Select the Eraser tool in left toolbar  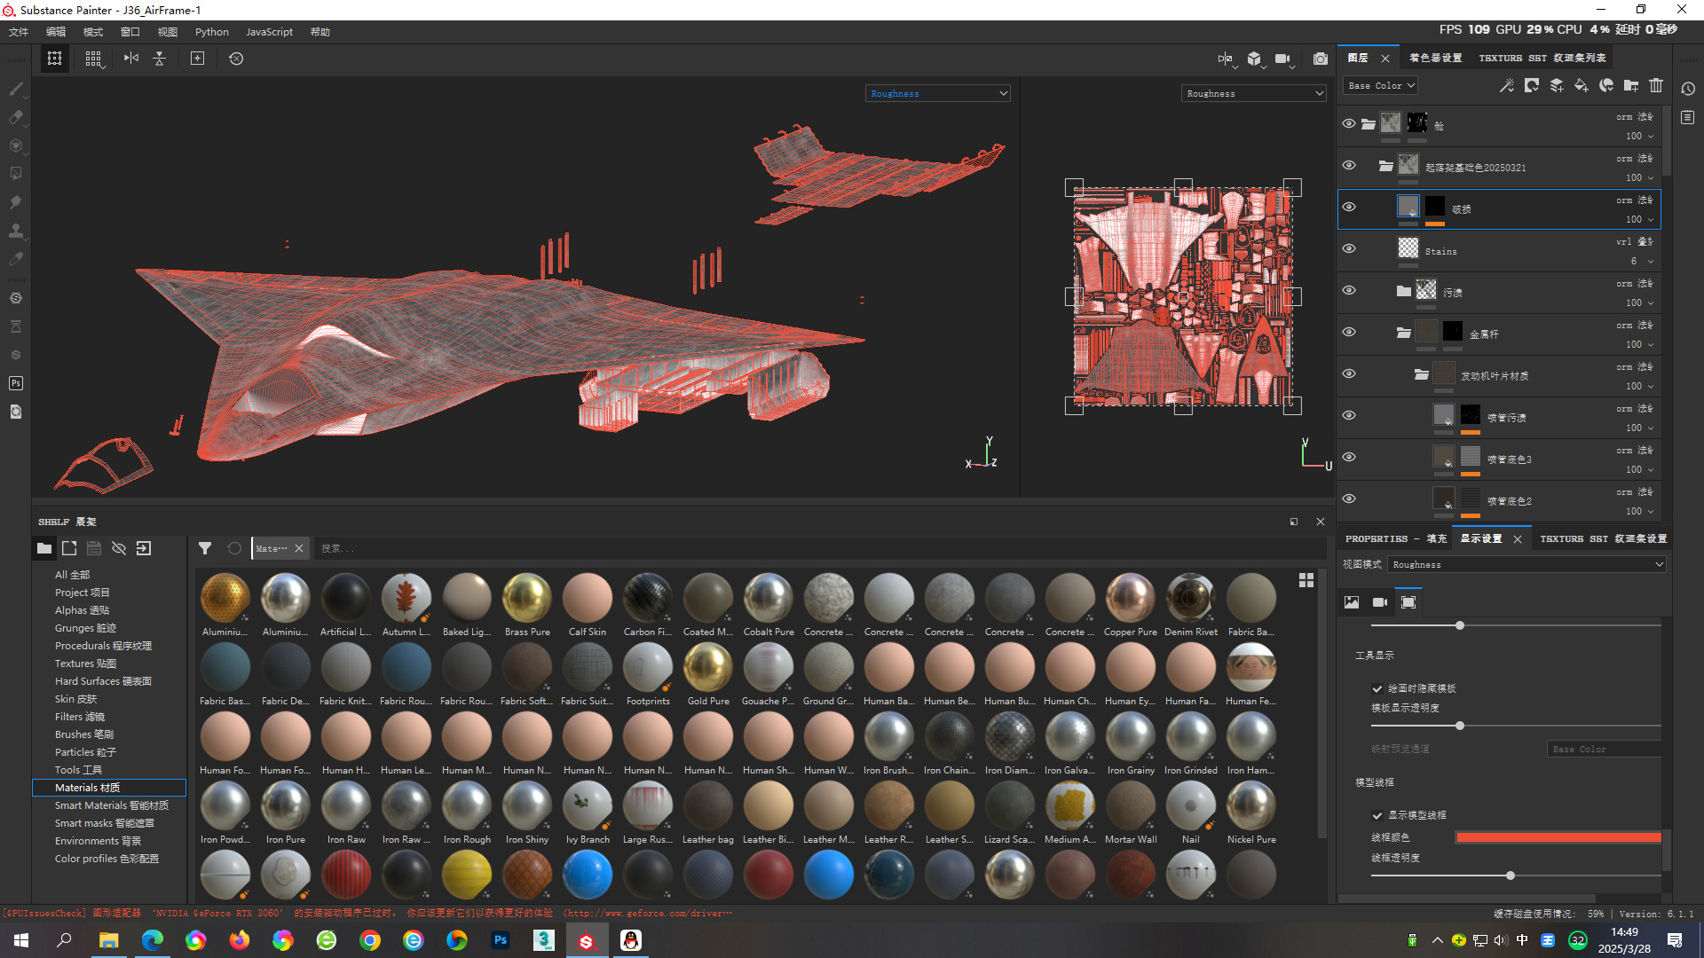(16, 117)
